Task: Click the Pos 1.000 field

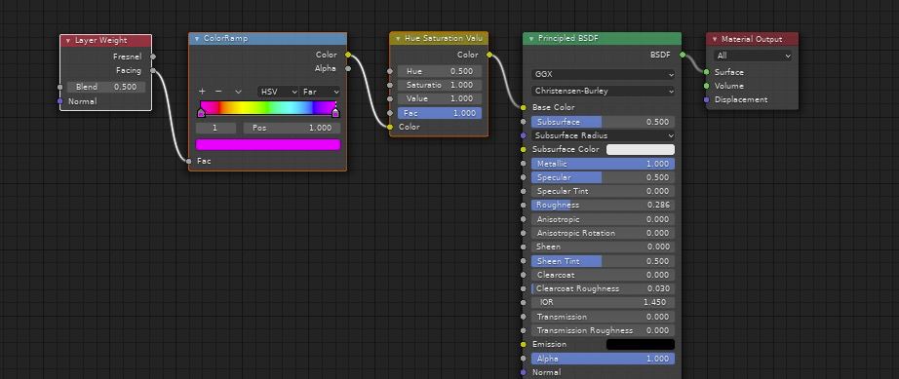Action: point(292,129)
